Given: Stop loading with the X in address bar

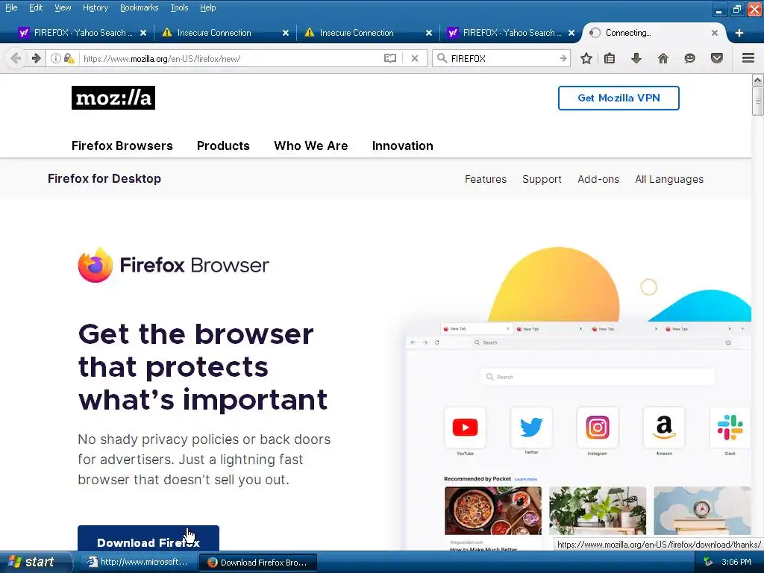Looking at the screenshot, I should point(415,58).
